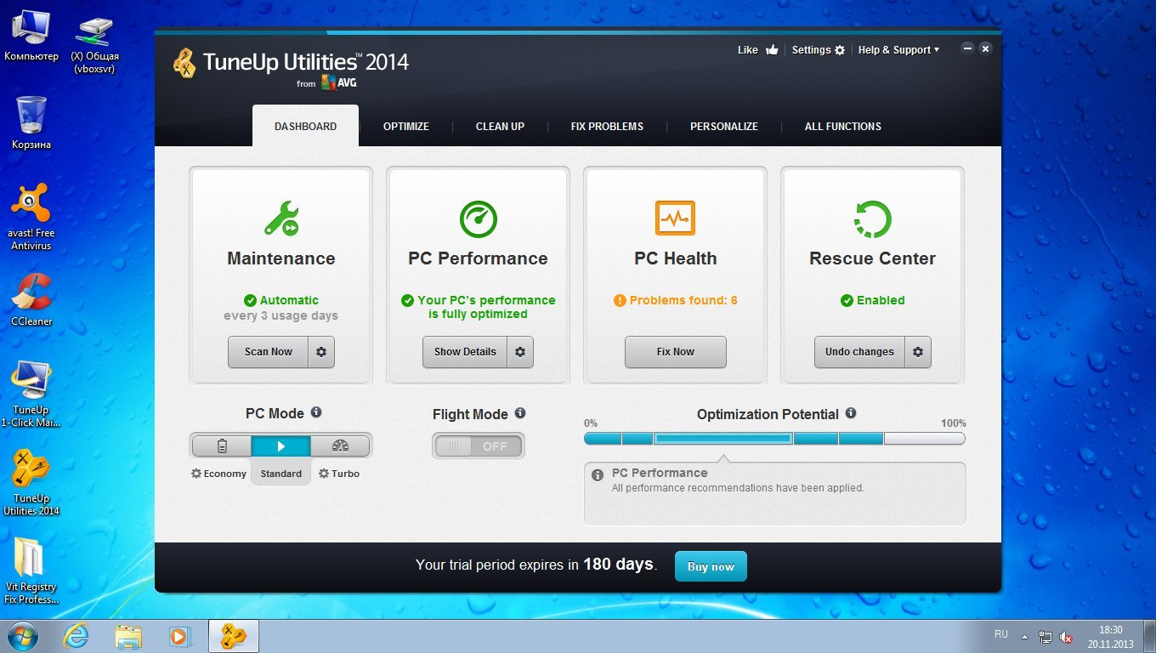Show hidden tray icons arrow
Image resolution: width=1156 pixels, height=653 pixels.
point(1025,636)
